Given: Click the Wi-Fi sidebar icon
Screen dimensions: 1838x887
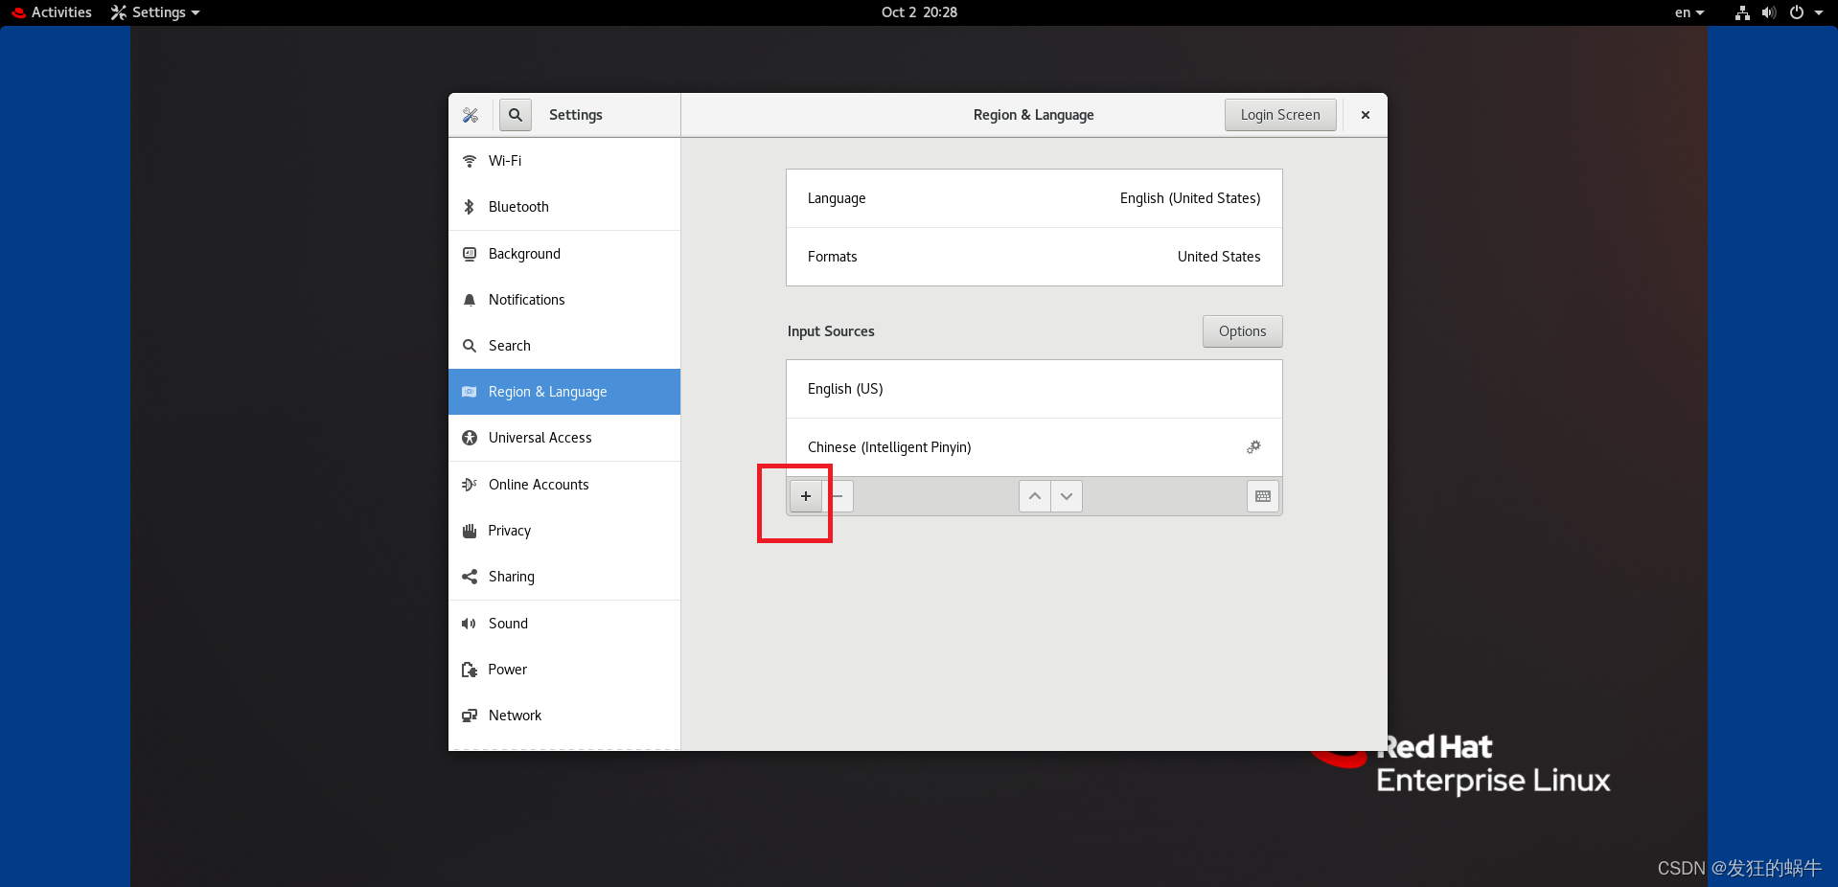Looking at the screenshot, I should coord(469,161).
